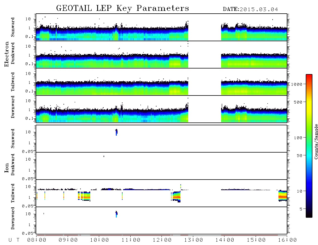
Task: Click the Ion "Dawnward" panel label
Action: [13, 218]
